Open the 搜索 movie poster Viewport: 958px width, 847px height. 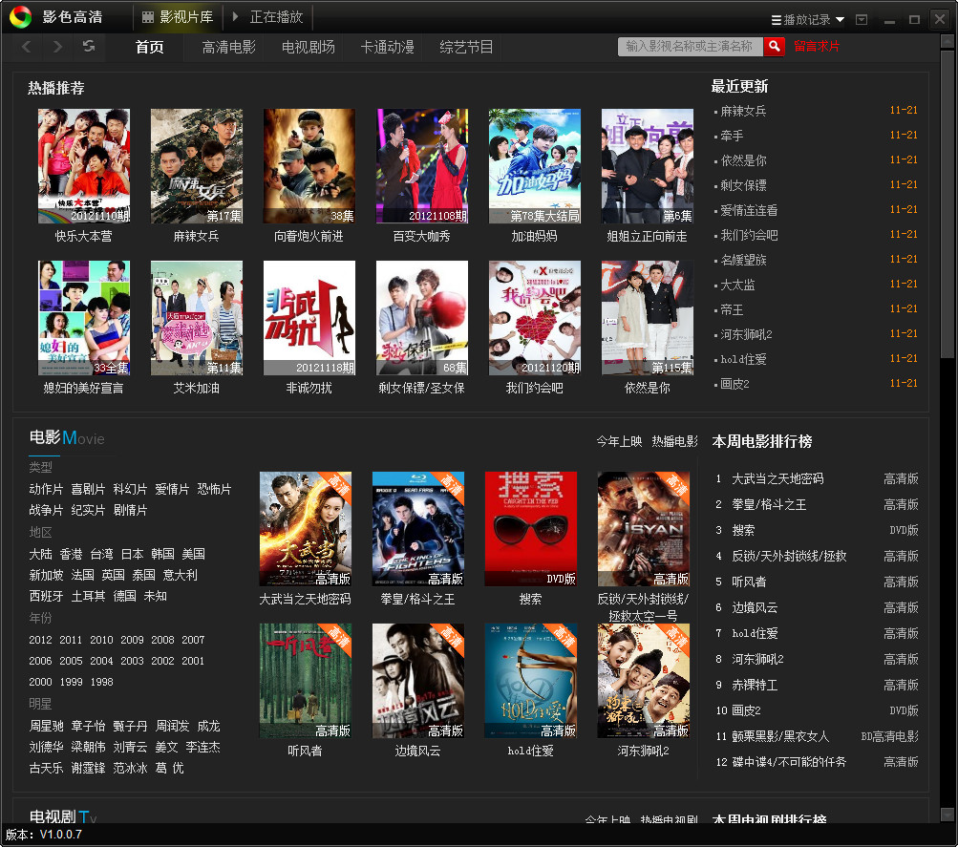tap(530, 529)
